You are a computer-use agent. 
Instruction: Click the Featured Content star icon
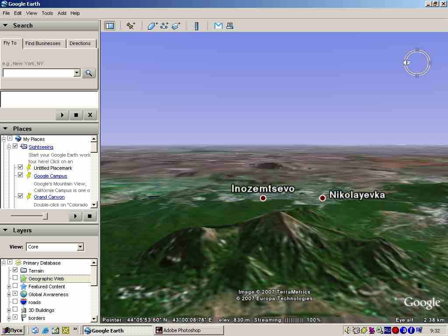pyautogui.click(x=24, y=286)
